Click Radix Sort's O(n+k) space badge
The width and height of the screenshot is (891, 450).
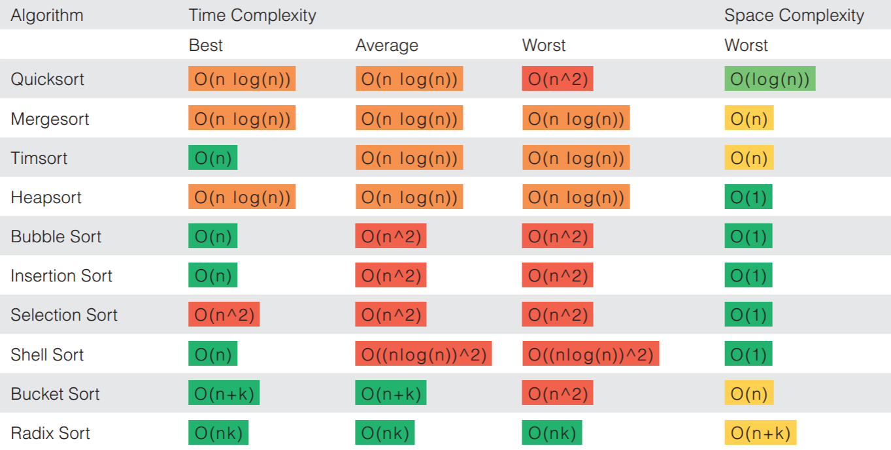tap(760, 433)
